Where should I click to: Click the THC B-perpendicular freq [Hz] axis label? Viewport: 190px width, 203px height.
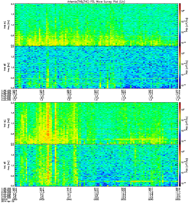point(9,123)
